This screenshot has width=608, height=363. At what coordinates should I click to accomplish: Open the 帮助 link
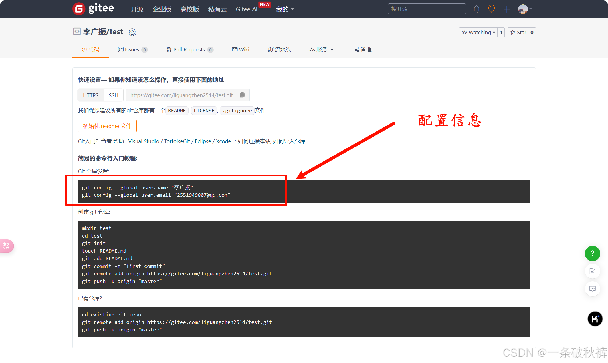coord(119,141)
